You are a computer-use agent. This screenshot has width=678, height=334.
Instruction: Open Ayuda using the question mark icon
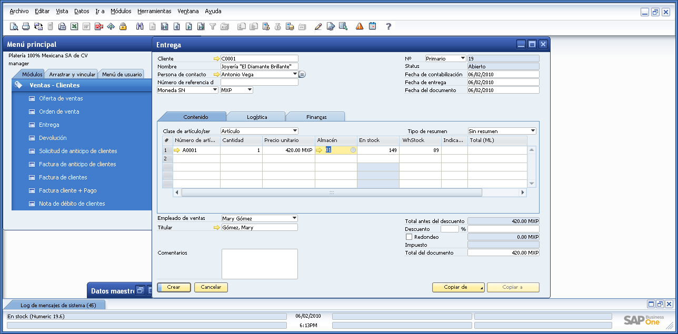(x=387, y=26)
